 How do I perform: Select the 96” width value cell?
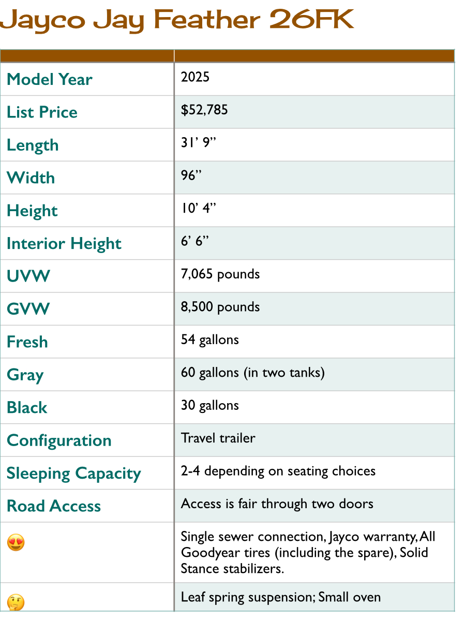click(x=314, y=178)
